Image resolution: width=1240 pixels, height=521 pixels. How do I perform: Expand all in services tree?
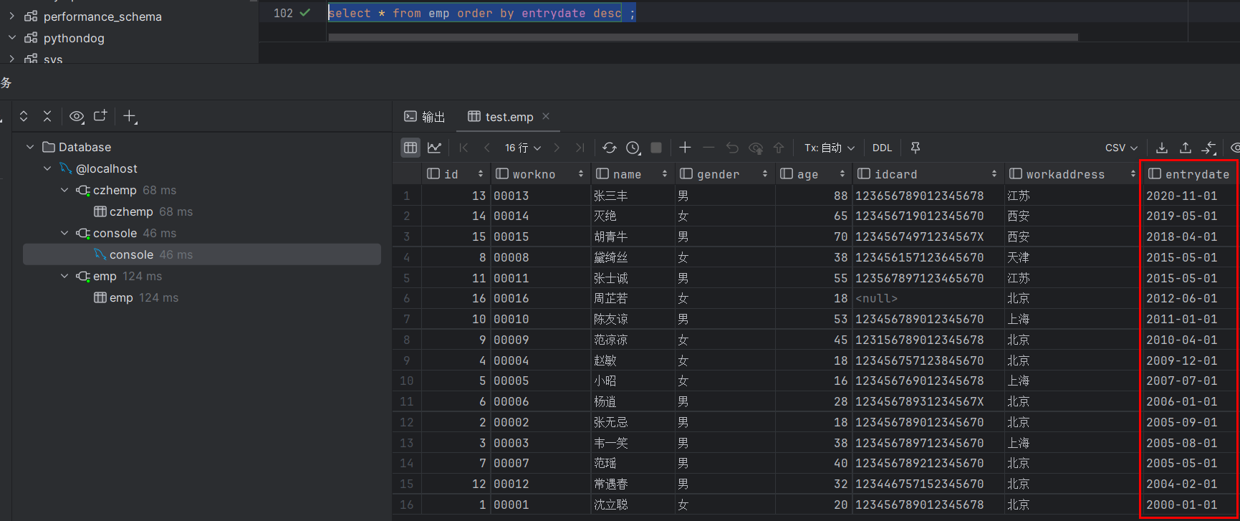click(x=24, y=116)
